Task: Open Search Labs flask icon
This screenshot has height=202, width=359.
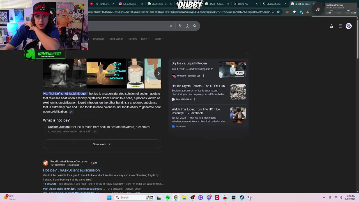Action: 331,26
